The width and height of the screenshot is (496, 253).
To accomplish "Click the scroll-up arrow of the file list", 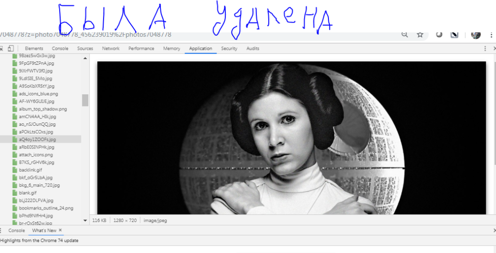I will [85, 59].
